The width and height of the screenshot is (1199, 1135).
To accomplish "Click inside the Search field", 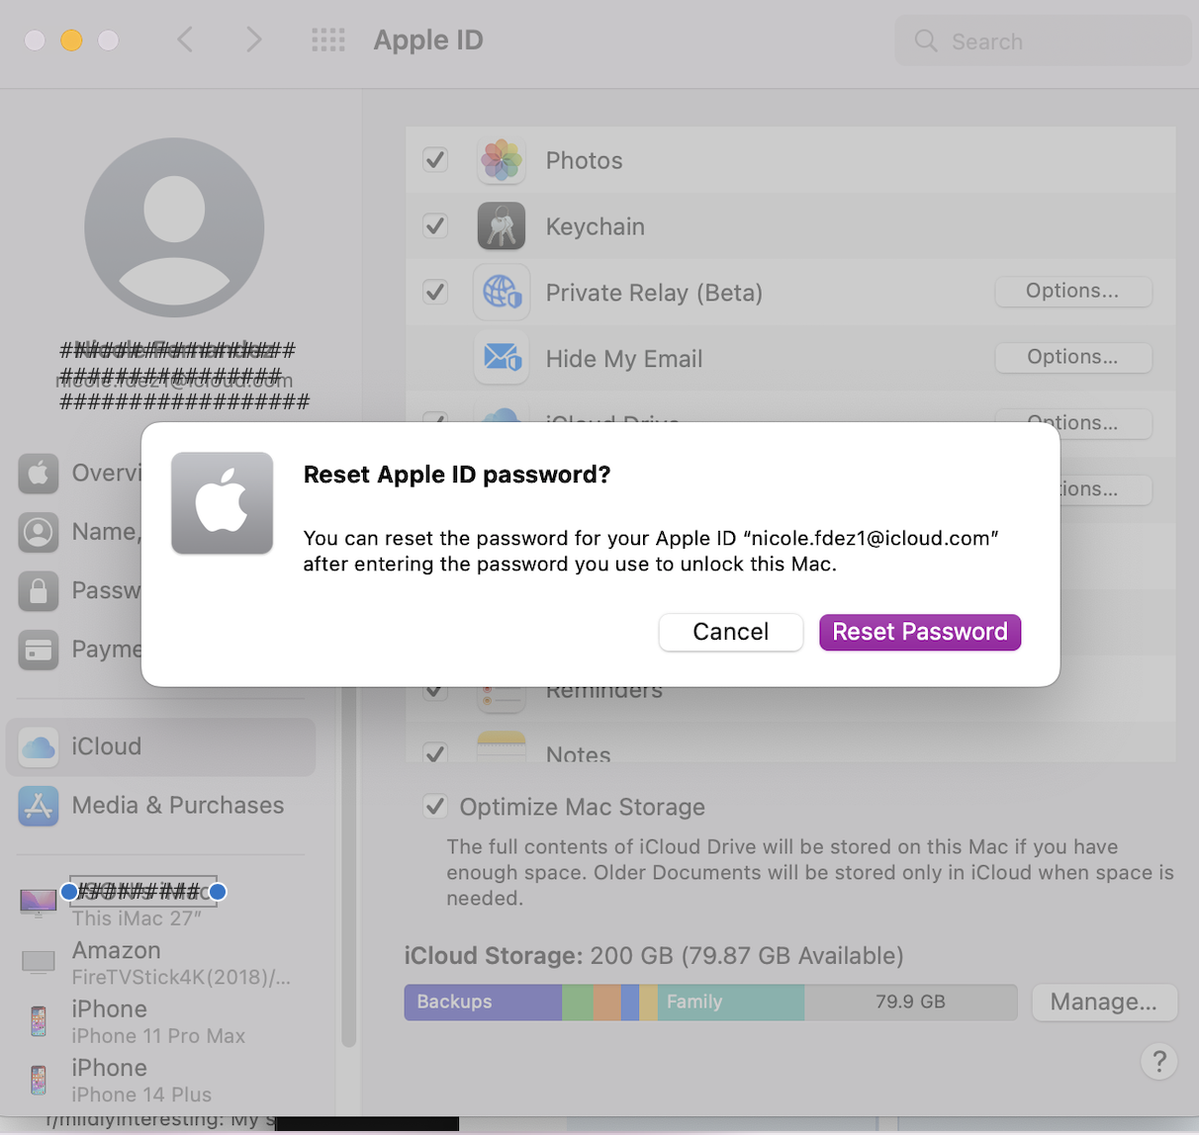I will click(x=1043, y=41).
